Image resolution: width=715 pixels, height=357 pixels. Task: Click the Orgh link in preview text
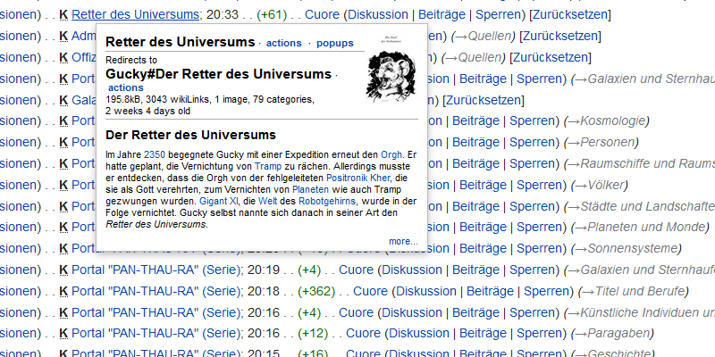pos(391,154)
